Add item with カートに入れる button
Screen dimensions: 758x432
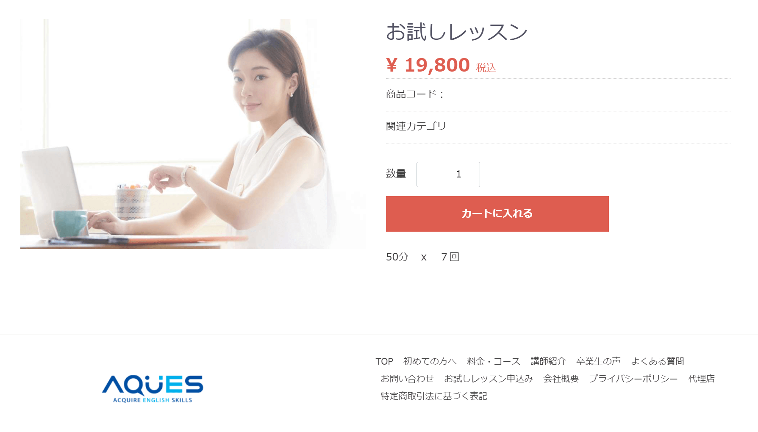(x=497, y=214)
